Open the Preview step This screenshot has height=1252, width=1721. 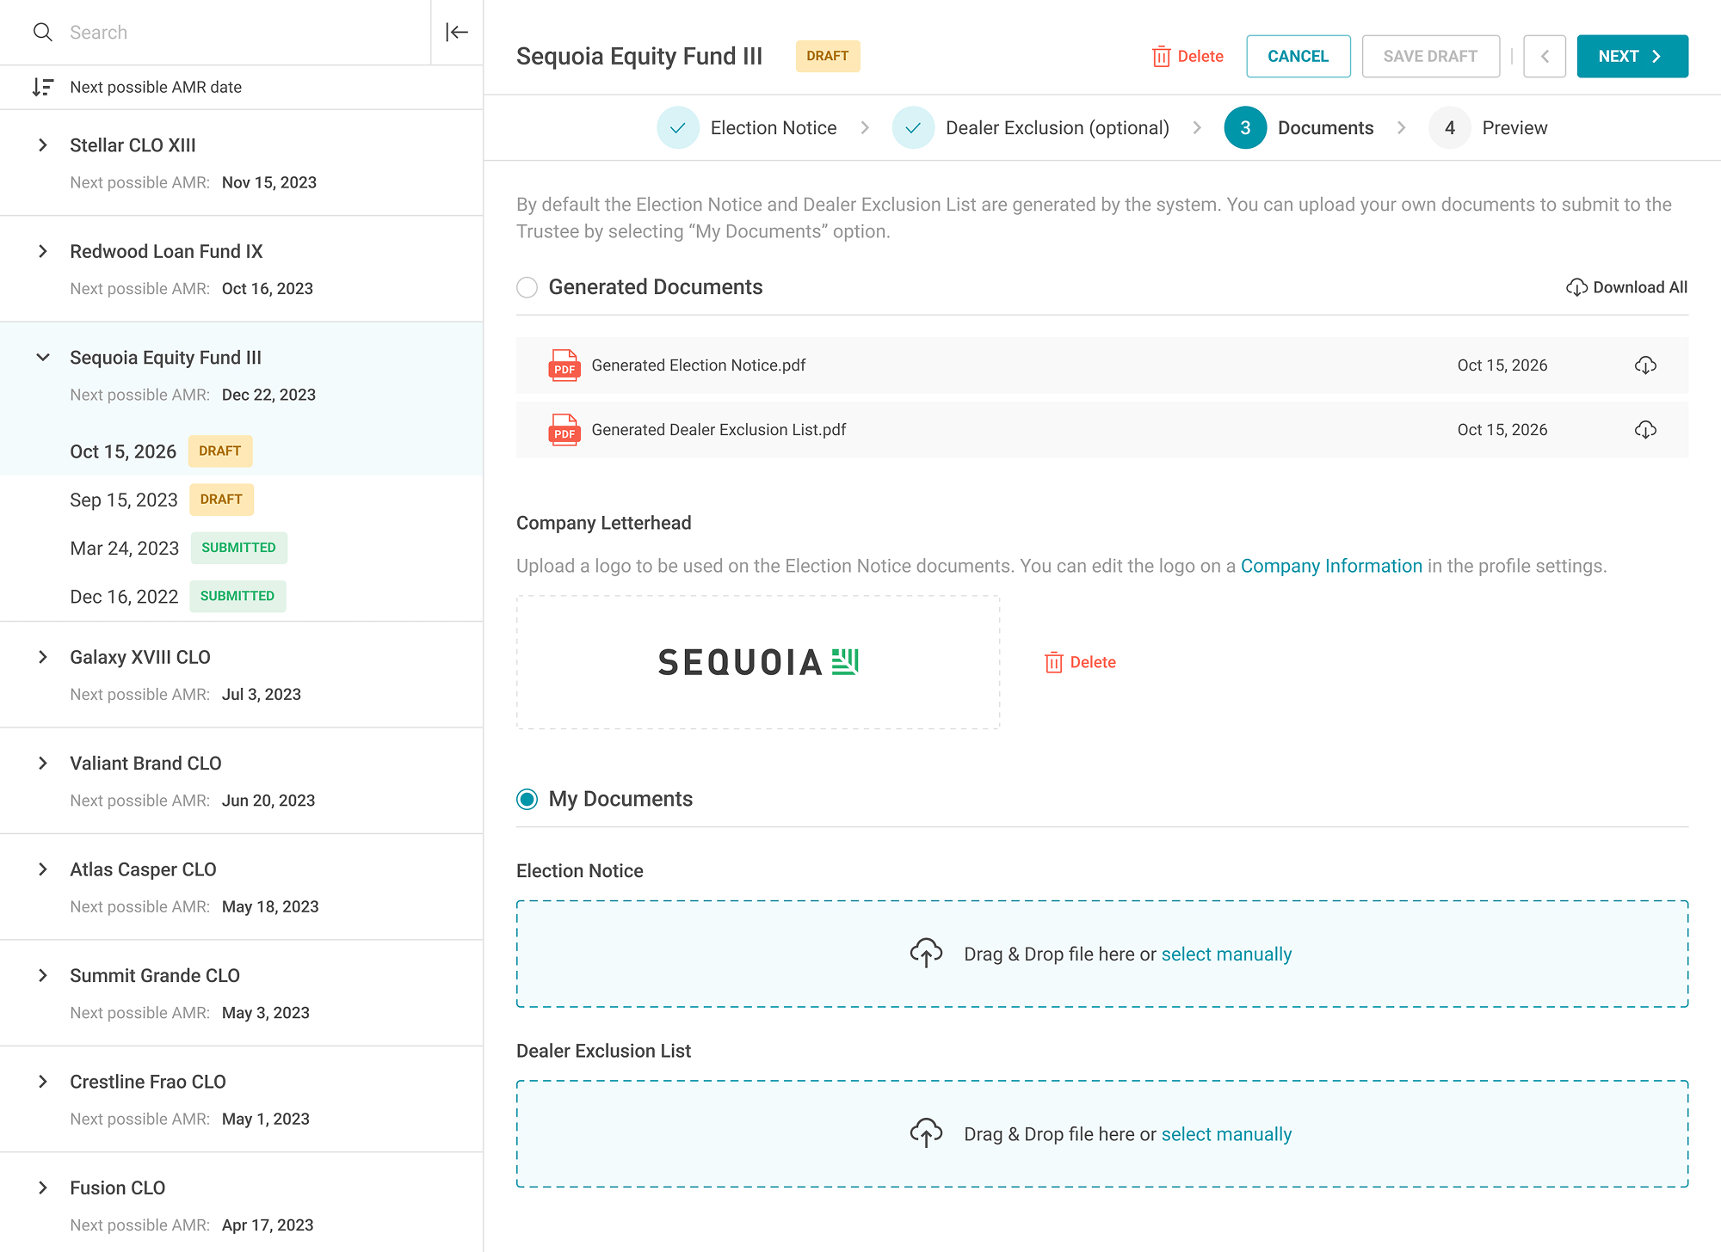tap(1514, 128)
